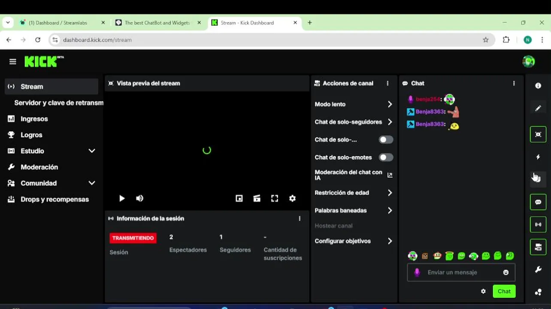Reload the page
The image size is (551, 309).
38,40
